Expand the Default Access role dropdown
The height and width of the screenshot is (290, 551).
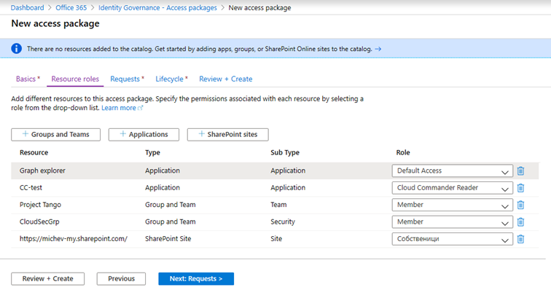(453, 171)
